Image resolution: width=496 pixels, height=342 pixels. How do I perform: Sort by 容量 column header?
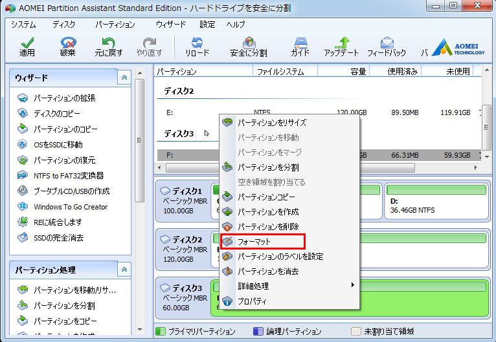[344, 72]
